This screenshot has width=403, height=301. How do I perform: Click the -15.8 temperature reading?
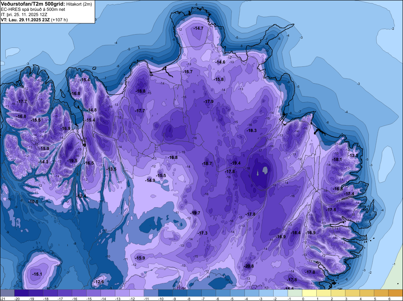coord(219,80)
